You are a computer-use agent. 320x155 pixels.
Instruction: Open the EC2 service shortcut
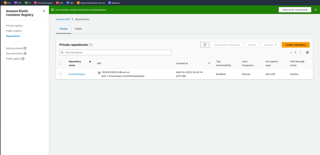click(7, 3)
